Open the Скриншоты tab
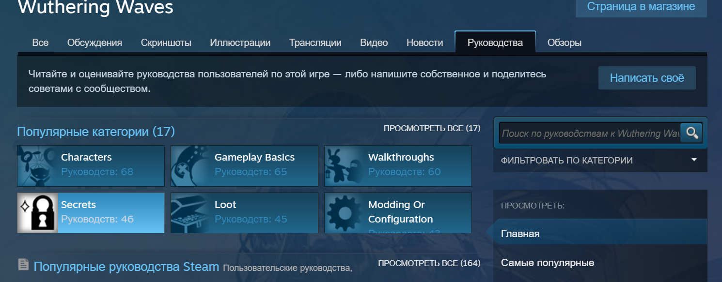722x282 pixels. point(166,43)
